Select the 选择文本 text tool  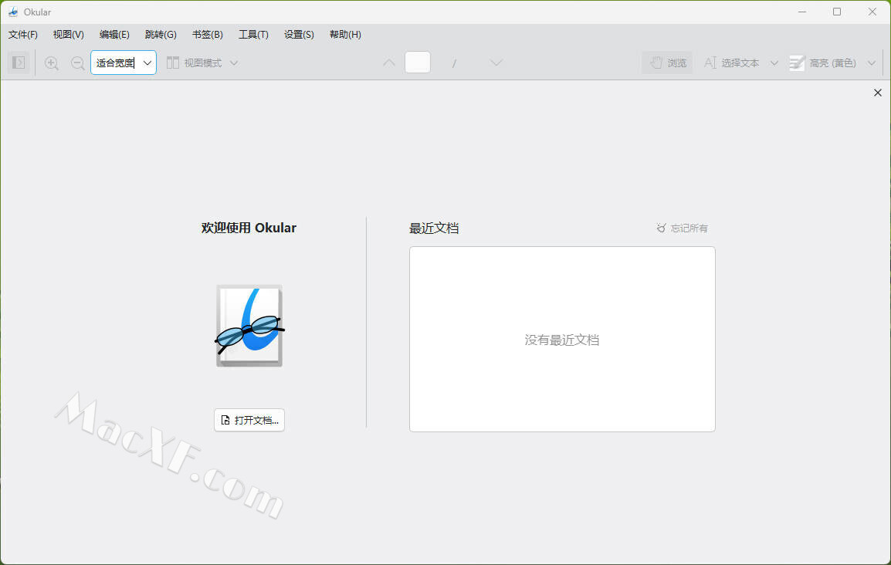(731, 63)
